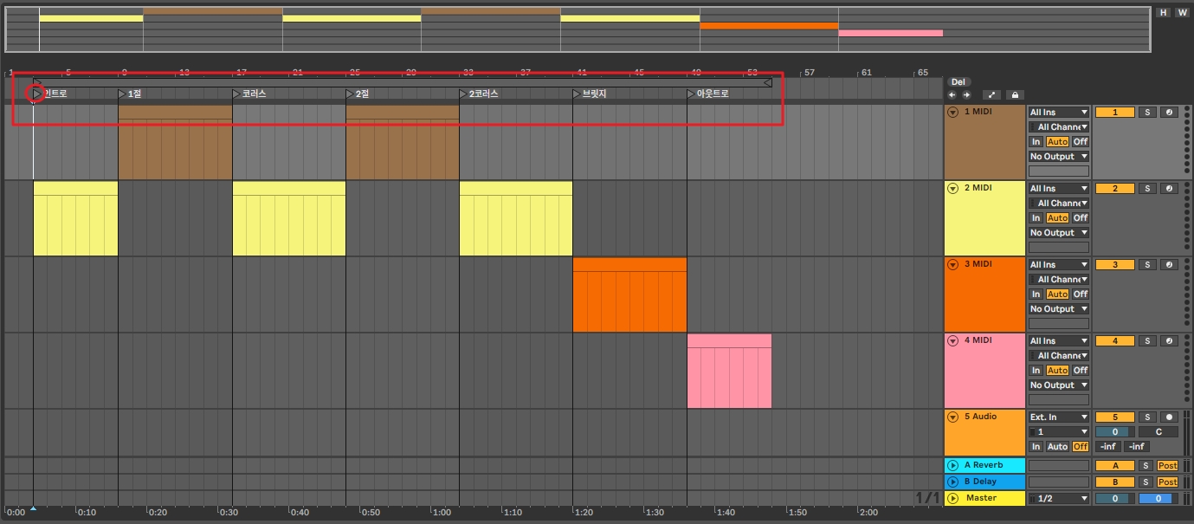Set 2 MIDI monitoring to Auto
This screenshot has width=1194, height=524.
click(x=1057, y=218)
